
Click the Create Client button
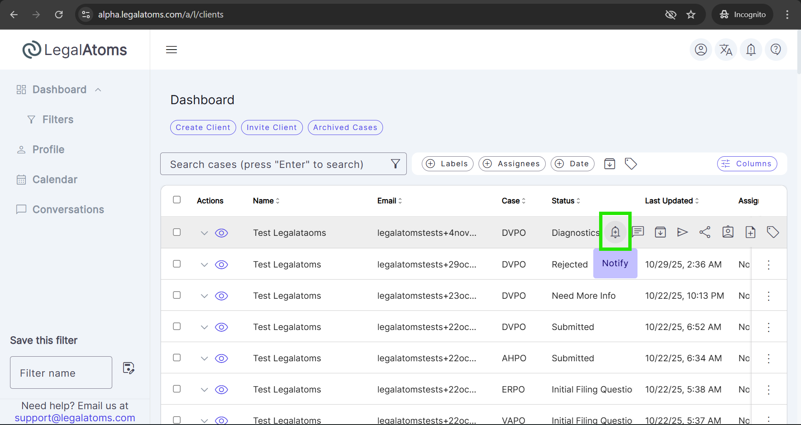(x=203, y=127)
